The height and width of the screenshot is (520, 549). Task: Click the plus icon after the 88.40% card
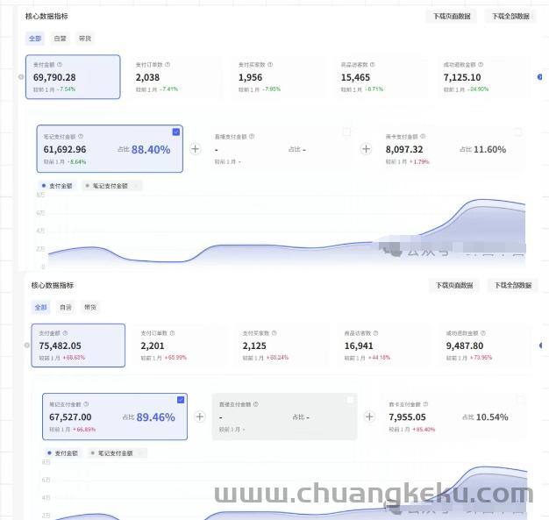(196, 149)
